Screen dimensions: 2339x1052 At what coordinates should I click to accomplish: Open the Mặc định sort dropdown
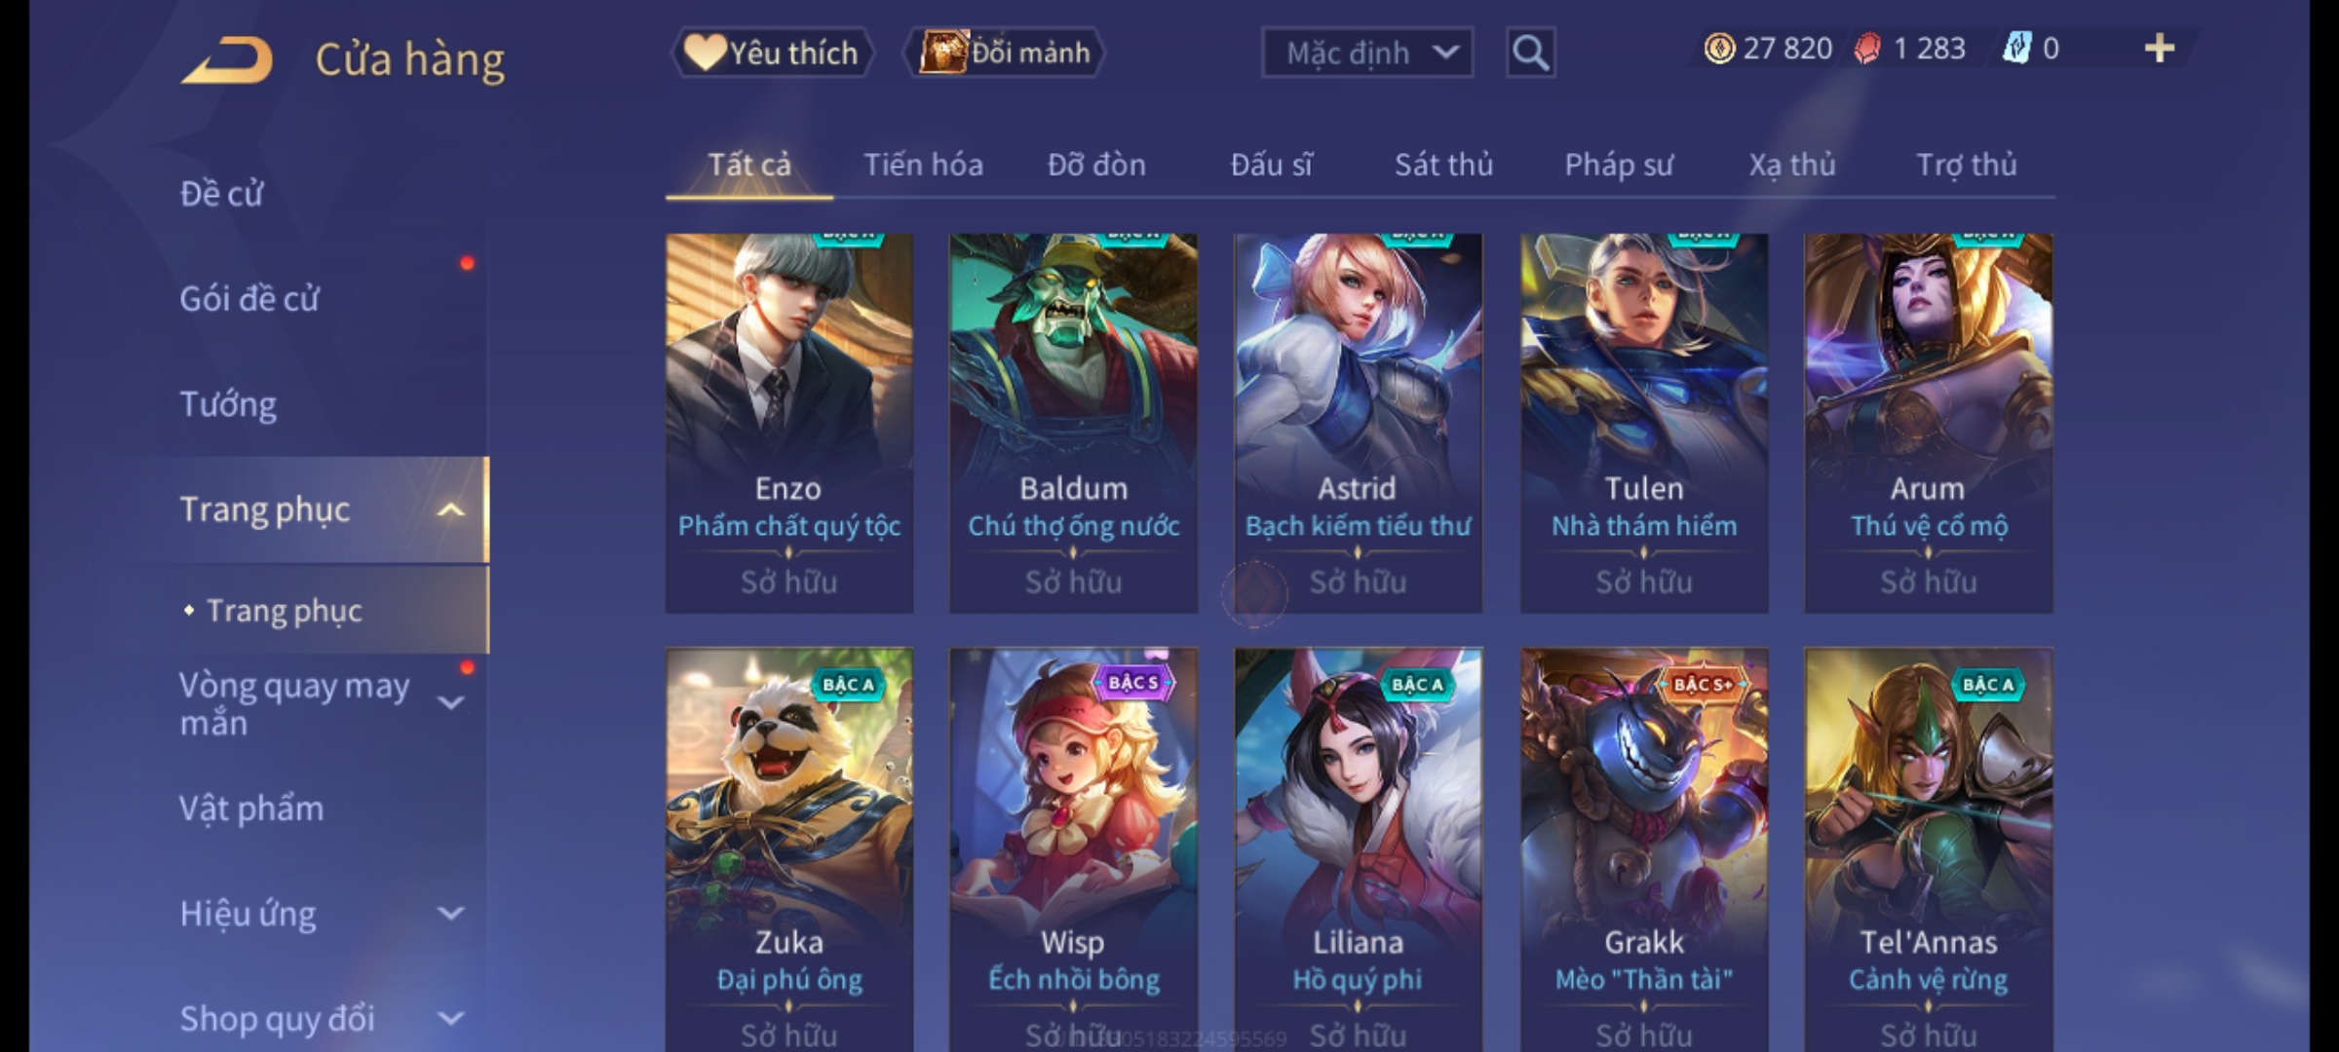pyautogui.click(x=1366, y=53)
